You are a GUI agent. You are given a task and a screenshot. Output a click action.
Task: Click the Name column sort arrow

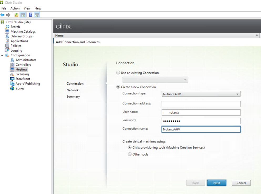click(x=257, y=36)
